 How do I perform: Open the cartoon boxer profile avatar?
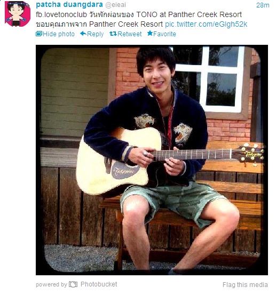(18, 13)
